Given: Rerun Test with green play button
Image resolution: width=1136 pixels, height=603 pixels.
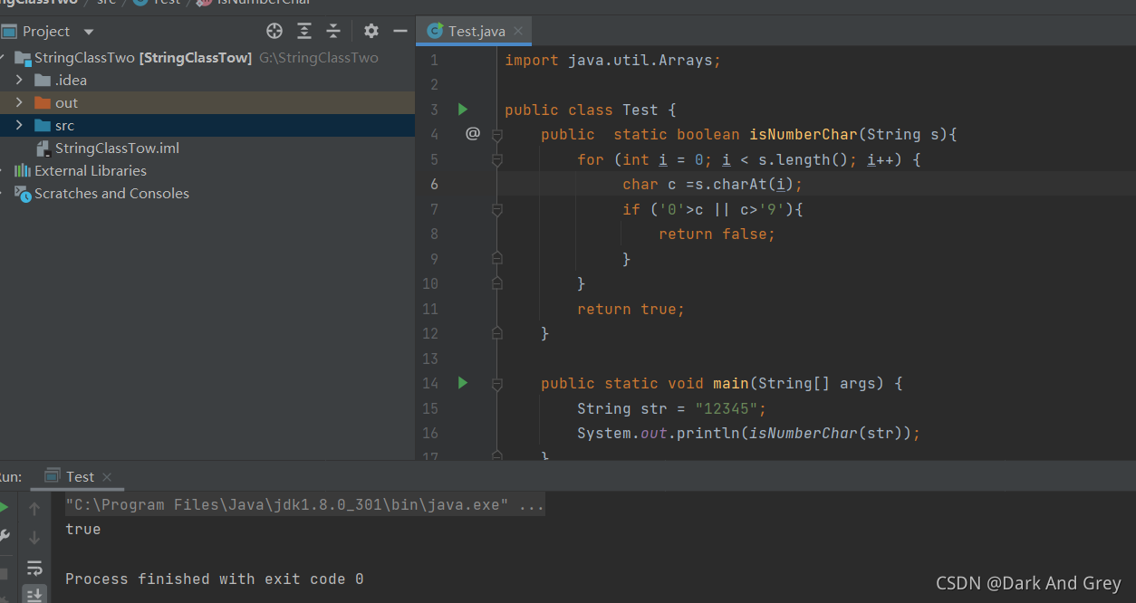Looking at the screenshot, I should 4,508.
